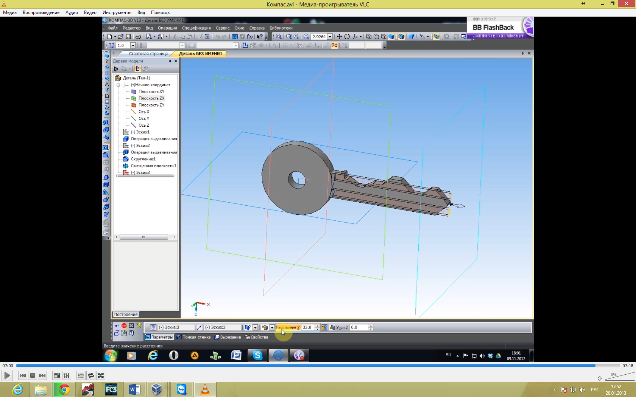Screen dimensions: 636x397
Task: Click the Rotate view icon
Action: pos(347,37)
